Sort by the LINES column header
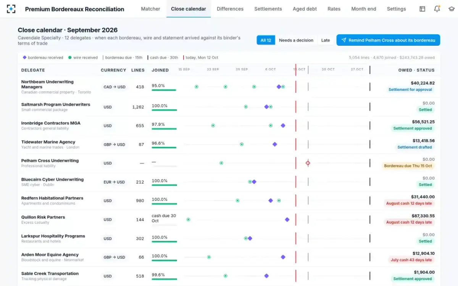Screen dimensions: 458x286 click(x=138, y=70)
